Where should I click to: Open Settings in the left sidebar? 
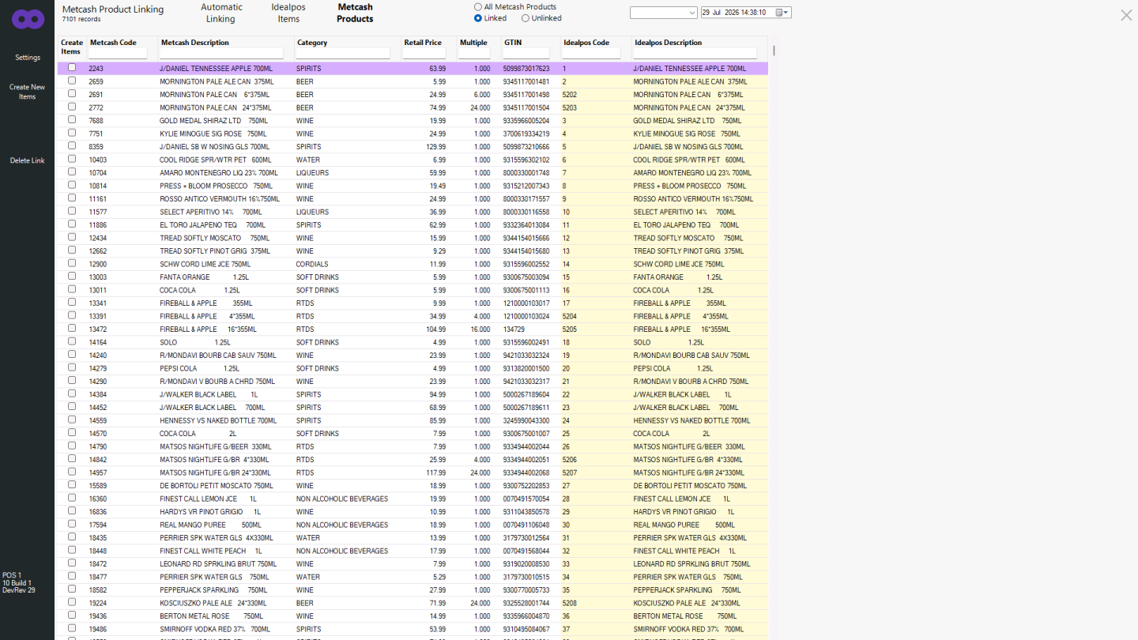[x=28, y=58]
